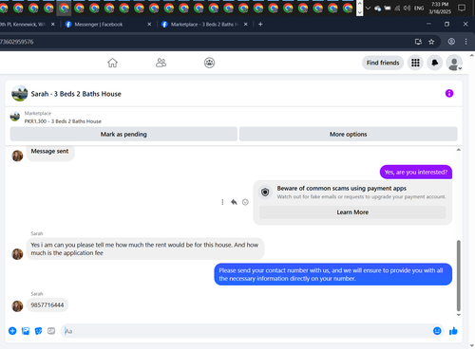Open the ENG language indicator
Image resolution: width=475 pixels, height=349 pixels.
pyautogui.click(x=419, y=8)
